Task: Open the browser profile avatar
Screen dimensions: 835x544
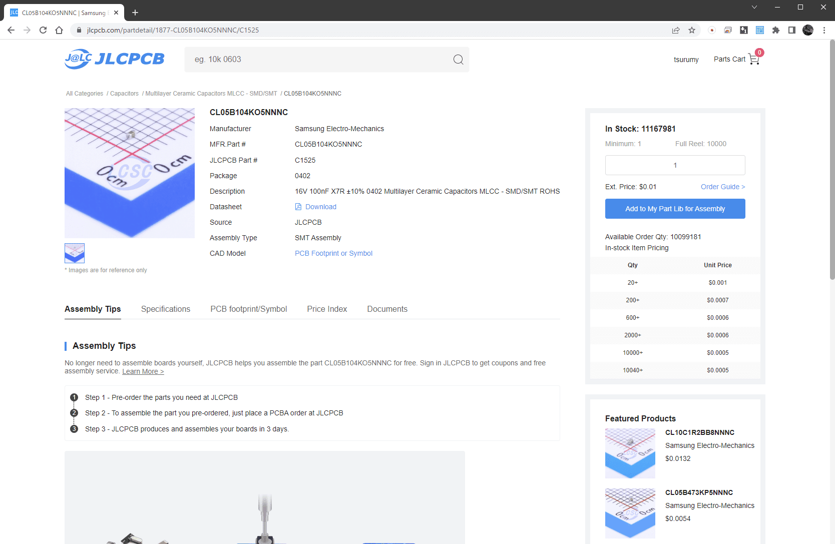Action: click(808, 30)
